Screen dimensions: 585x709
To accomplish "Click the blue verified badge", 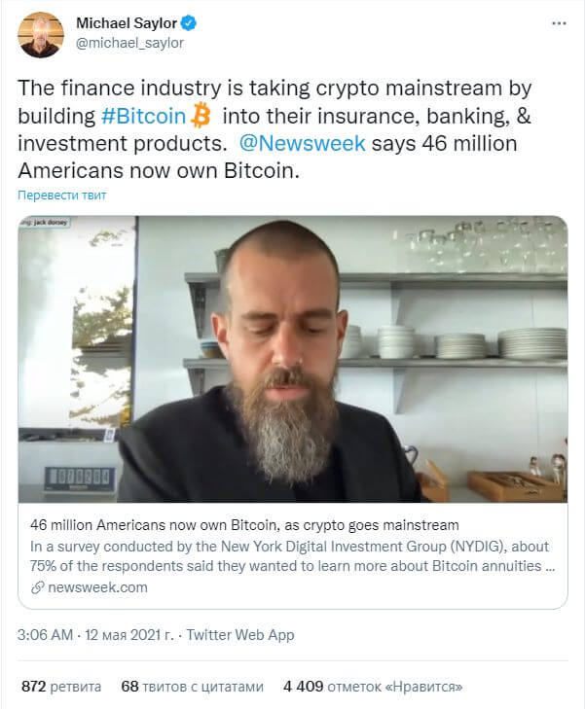I will click(x=189, y=23).
